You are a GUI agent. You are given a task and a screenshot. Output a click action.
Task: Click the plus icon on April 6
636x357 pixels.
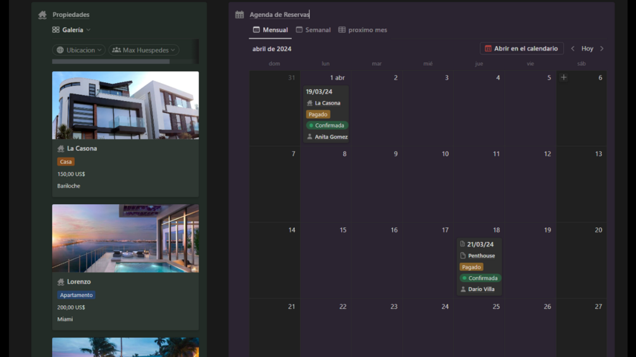(x=563, y=77)
